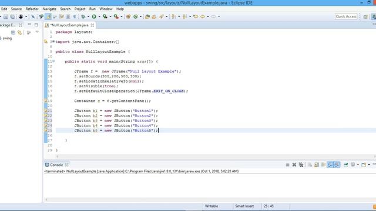Click Remove All Terminated Launches icon
The image size is (376, 211).
point(301,165)
